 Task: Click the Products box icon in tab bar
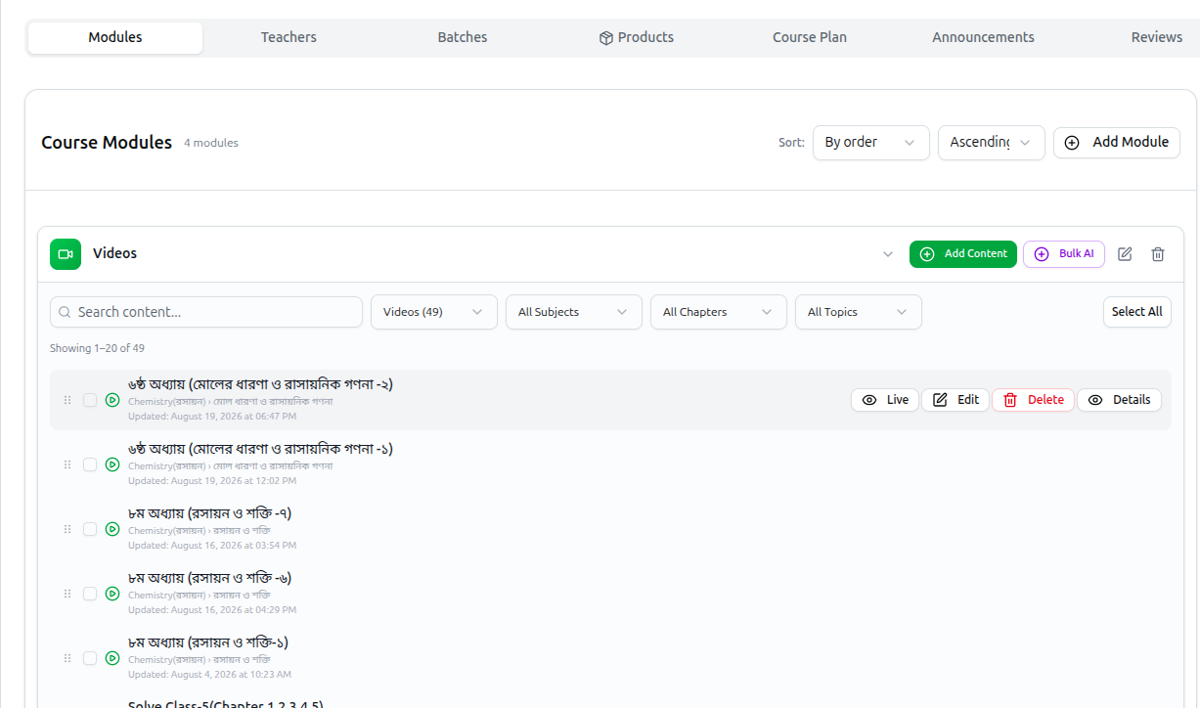(x=606, y=38)
